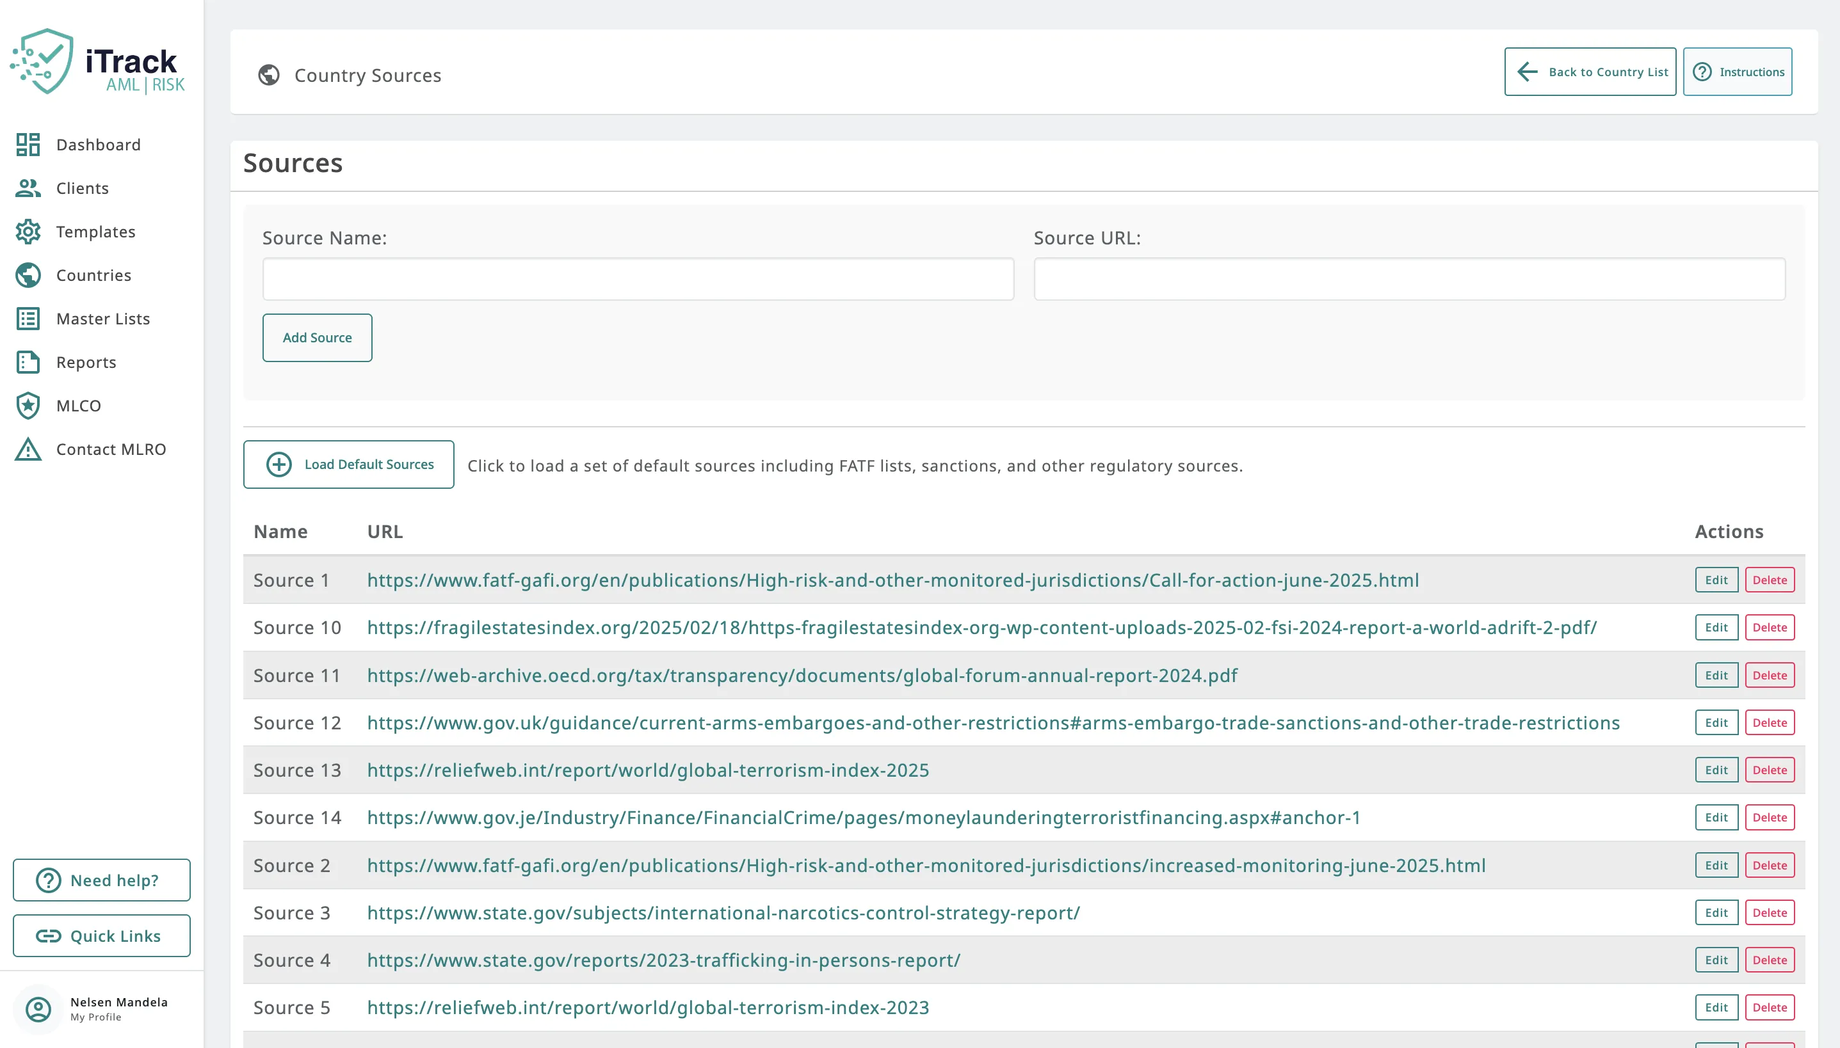The height and width of the screenshot is (1048, 1840).
Task: Select the Countries globe icon
Action: pyautogui.click(x=28, y=275)
